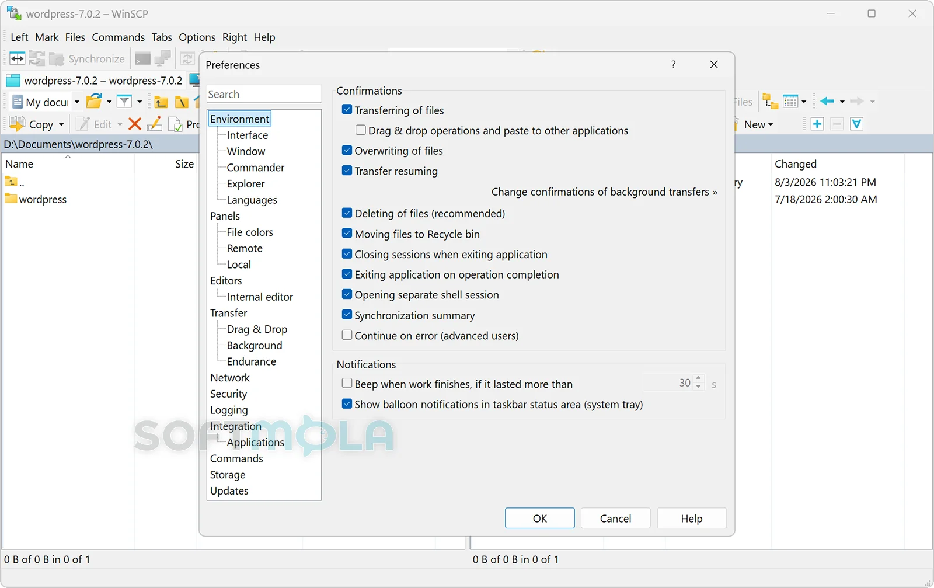Toggle Transfer resuming checkbox

[x=347, y=171]
